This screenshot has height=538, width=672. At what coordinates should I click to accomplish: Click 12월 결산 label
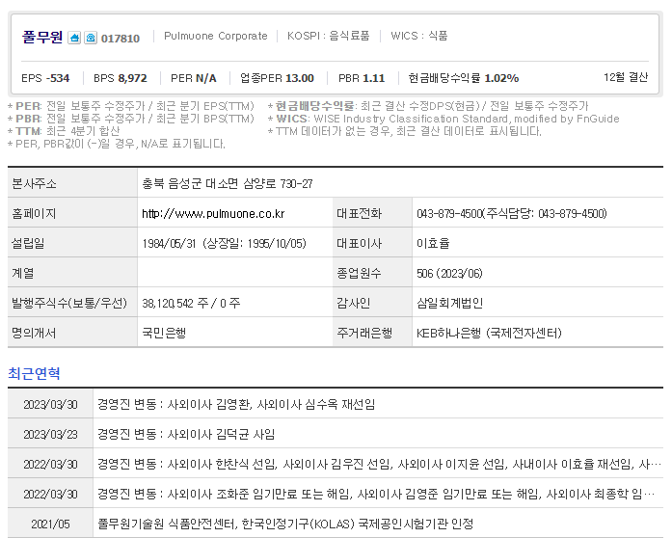point(626,77)
